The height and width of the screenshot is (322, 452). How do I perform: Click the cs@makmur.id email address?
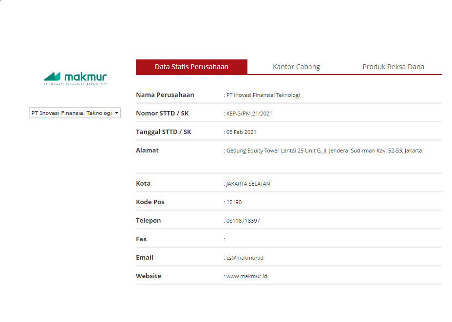coord(245,258)
